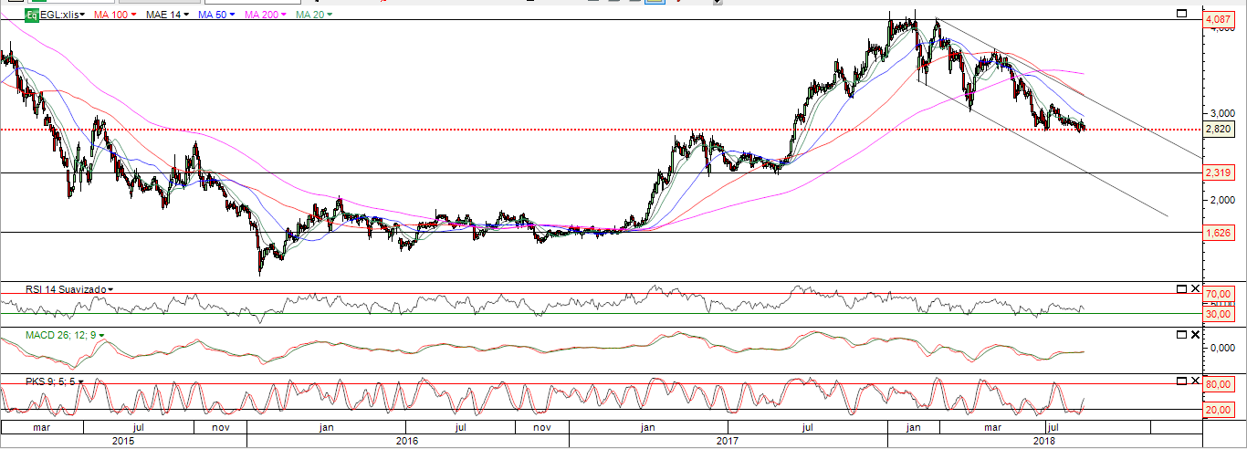Viewport: 1247px width, 449px height.
Task: Select the 2,319 support level label
Action: [1217, 172]
